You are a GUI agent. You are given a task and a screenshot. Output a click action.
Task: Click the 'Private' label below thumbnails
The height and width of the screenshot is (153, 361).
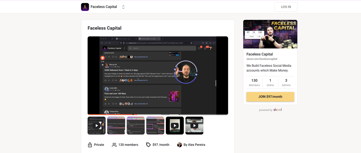pyautogui.click(x=99, y=145)
